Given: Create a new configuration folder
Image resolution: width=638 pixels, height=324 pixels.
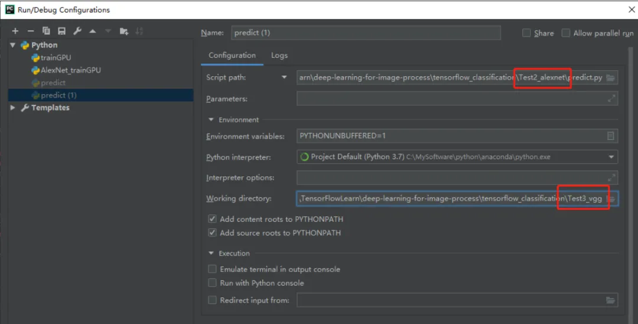Looking at the screenshot, I should [123, 31].
